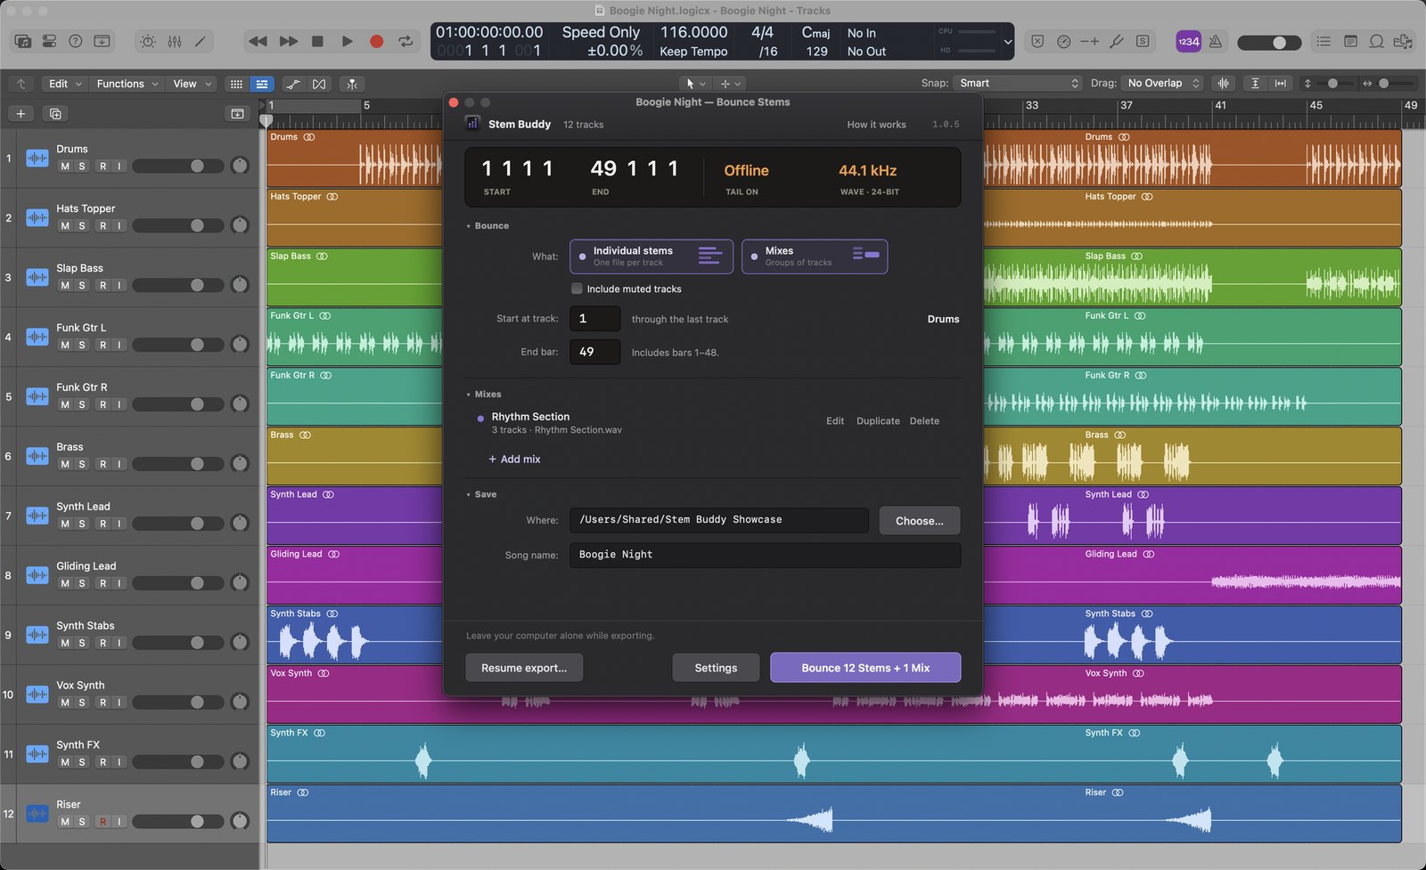Click the Rewind transport button
Image resolution: width=1426 pixels, height=870 pixels.
click(x=258, y=41)
